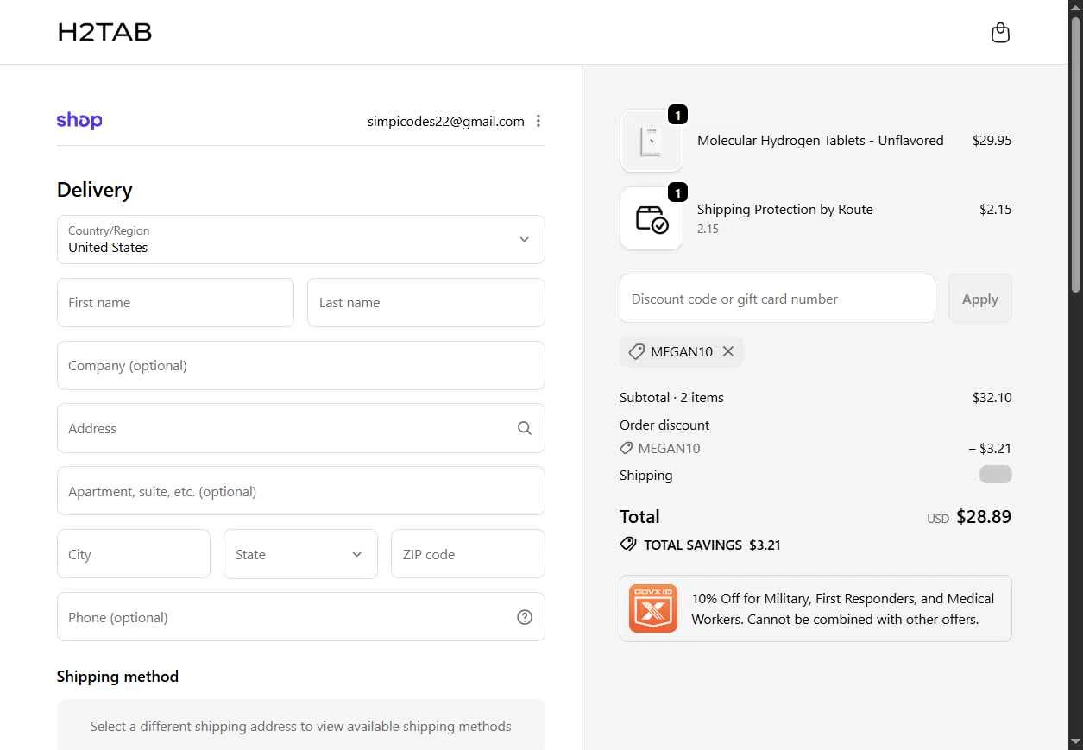Open the 10% Off Military offer banner
Screen dimensions: 1083x750
pos(815,608)
